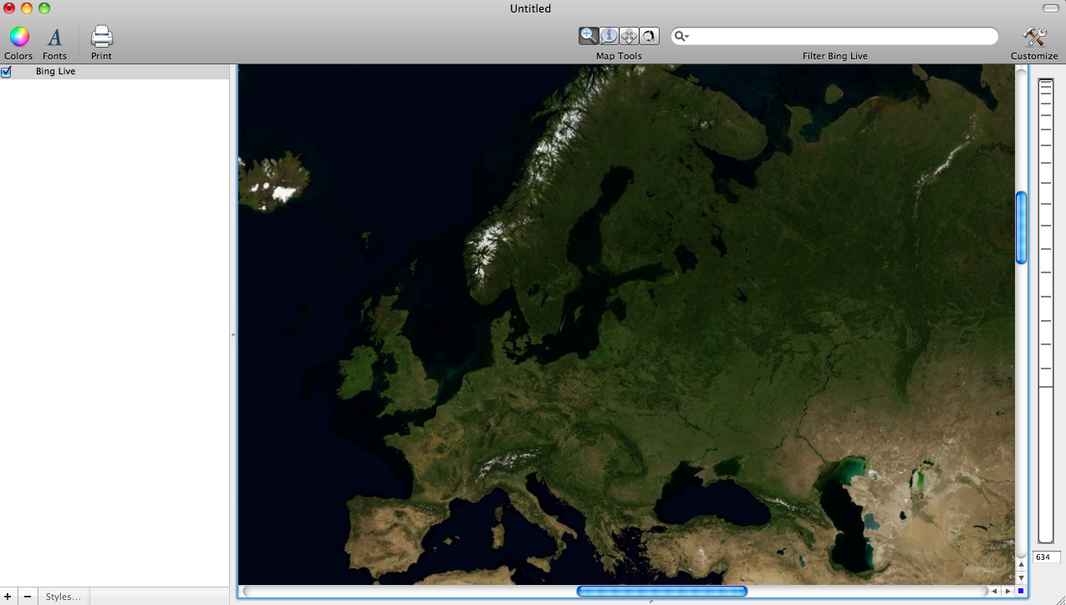Add a new layer with plus button
This screenshot has height=605, width=1066.
point(8,597)
